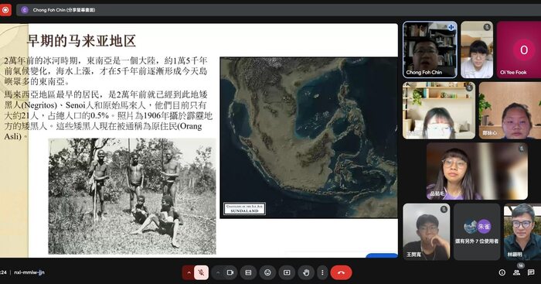Turn on captions
This screenshot has width=541, height=284.
point(248,272)
